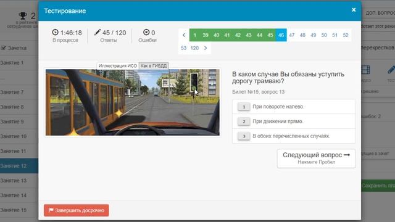
Task: Click Завершить досрочно red button
Action: pyautogui.click(x=77, y=210)
